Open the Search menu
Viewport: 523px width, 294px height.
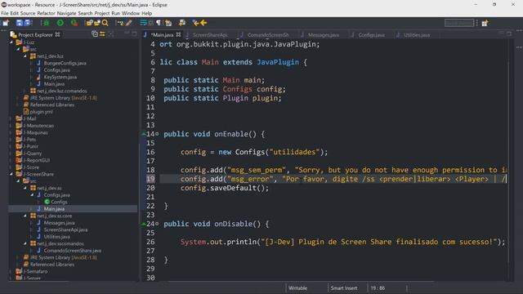tap(85, 13)
